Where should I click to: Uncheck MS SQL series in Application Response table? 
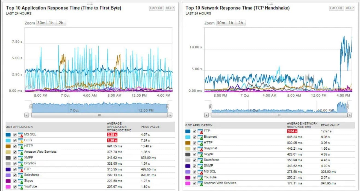pyautogui.click(x=15, y=135)
